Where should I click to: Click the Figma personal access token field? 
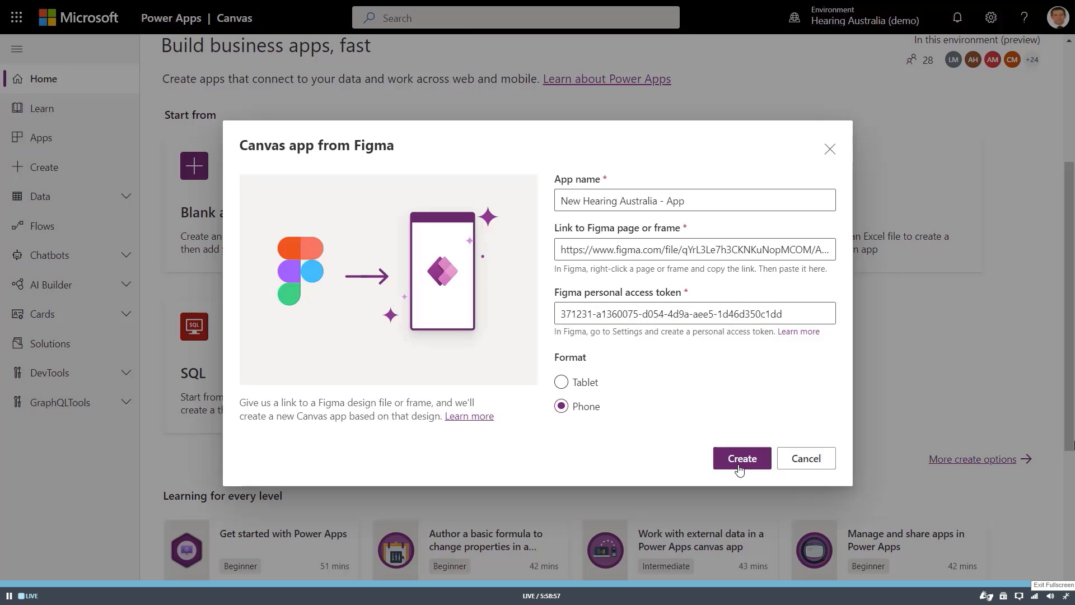point(695,314)
